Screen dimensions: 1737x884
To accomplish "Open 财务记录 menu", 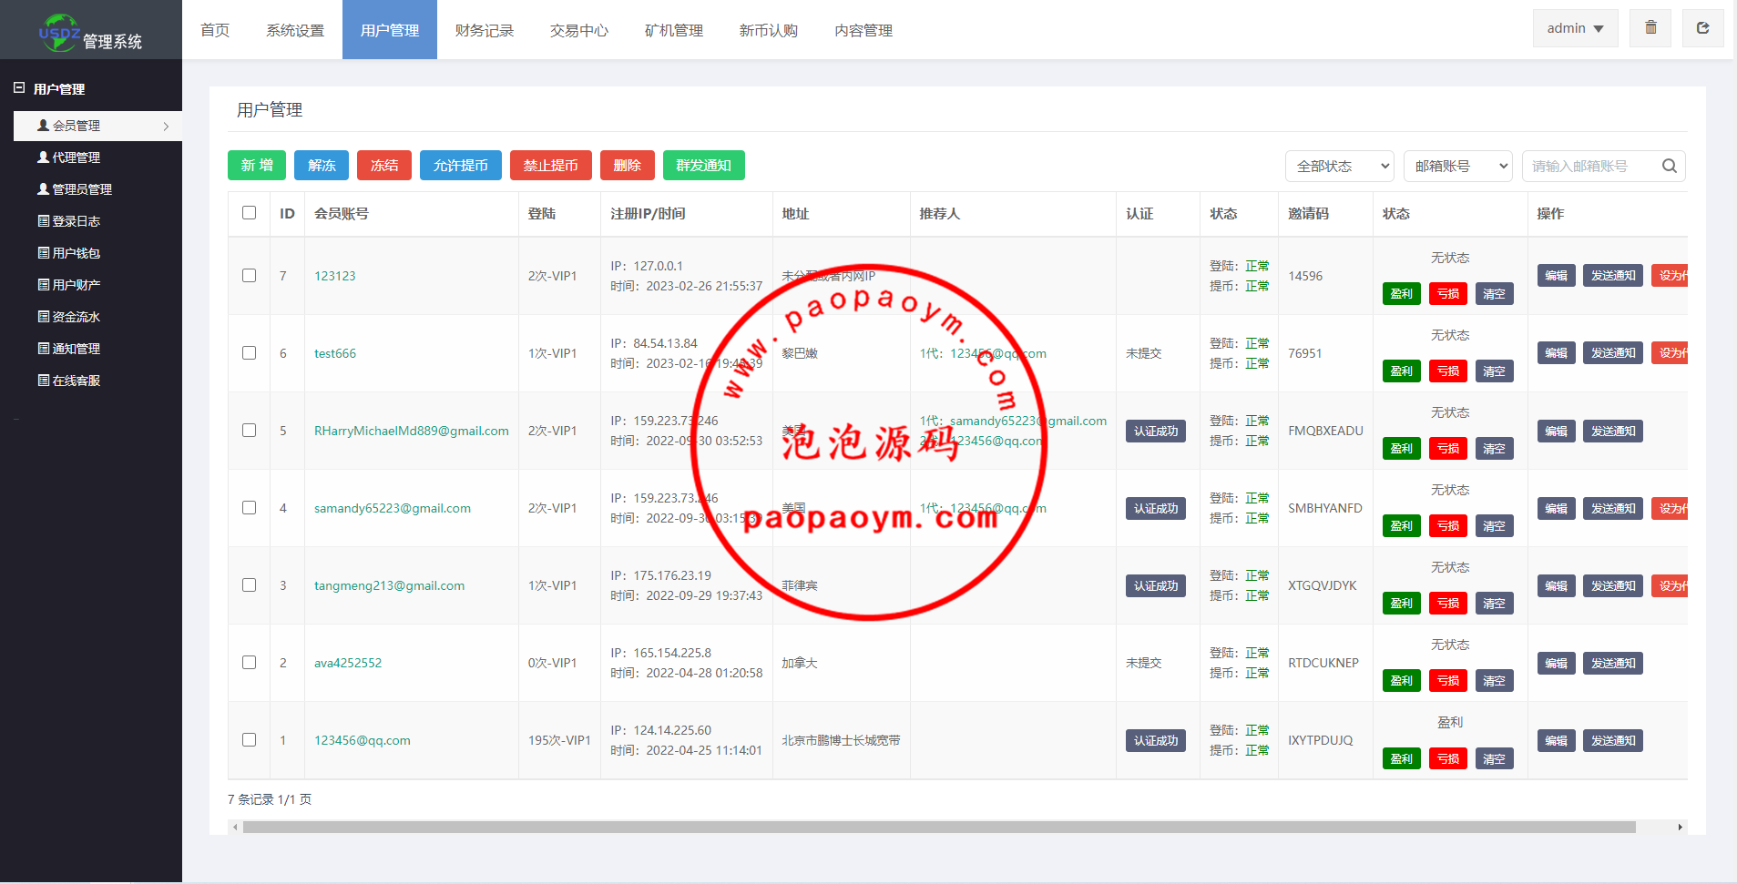I will click(485, 30).
